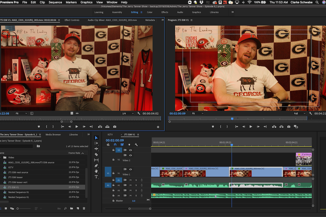This screenshot has height=217, width=326.
Task: Click Overwrite button in Source monitor
Action: 107,127
